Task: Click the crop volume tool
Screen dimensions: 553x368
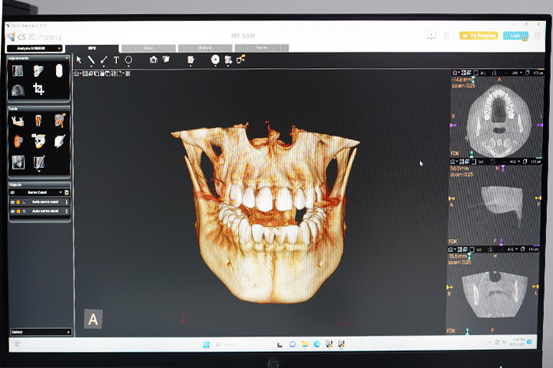Action: (x=38, y=89)
